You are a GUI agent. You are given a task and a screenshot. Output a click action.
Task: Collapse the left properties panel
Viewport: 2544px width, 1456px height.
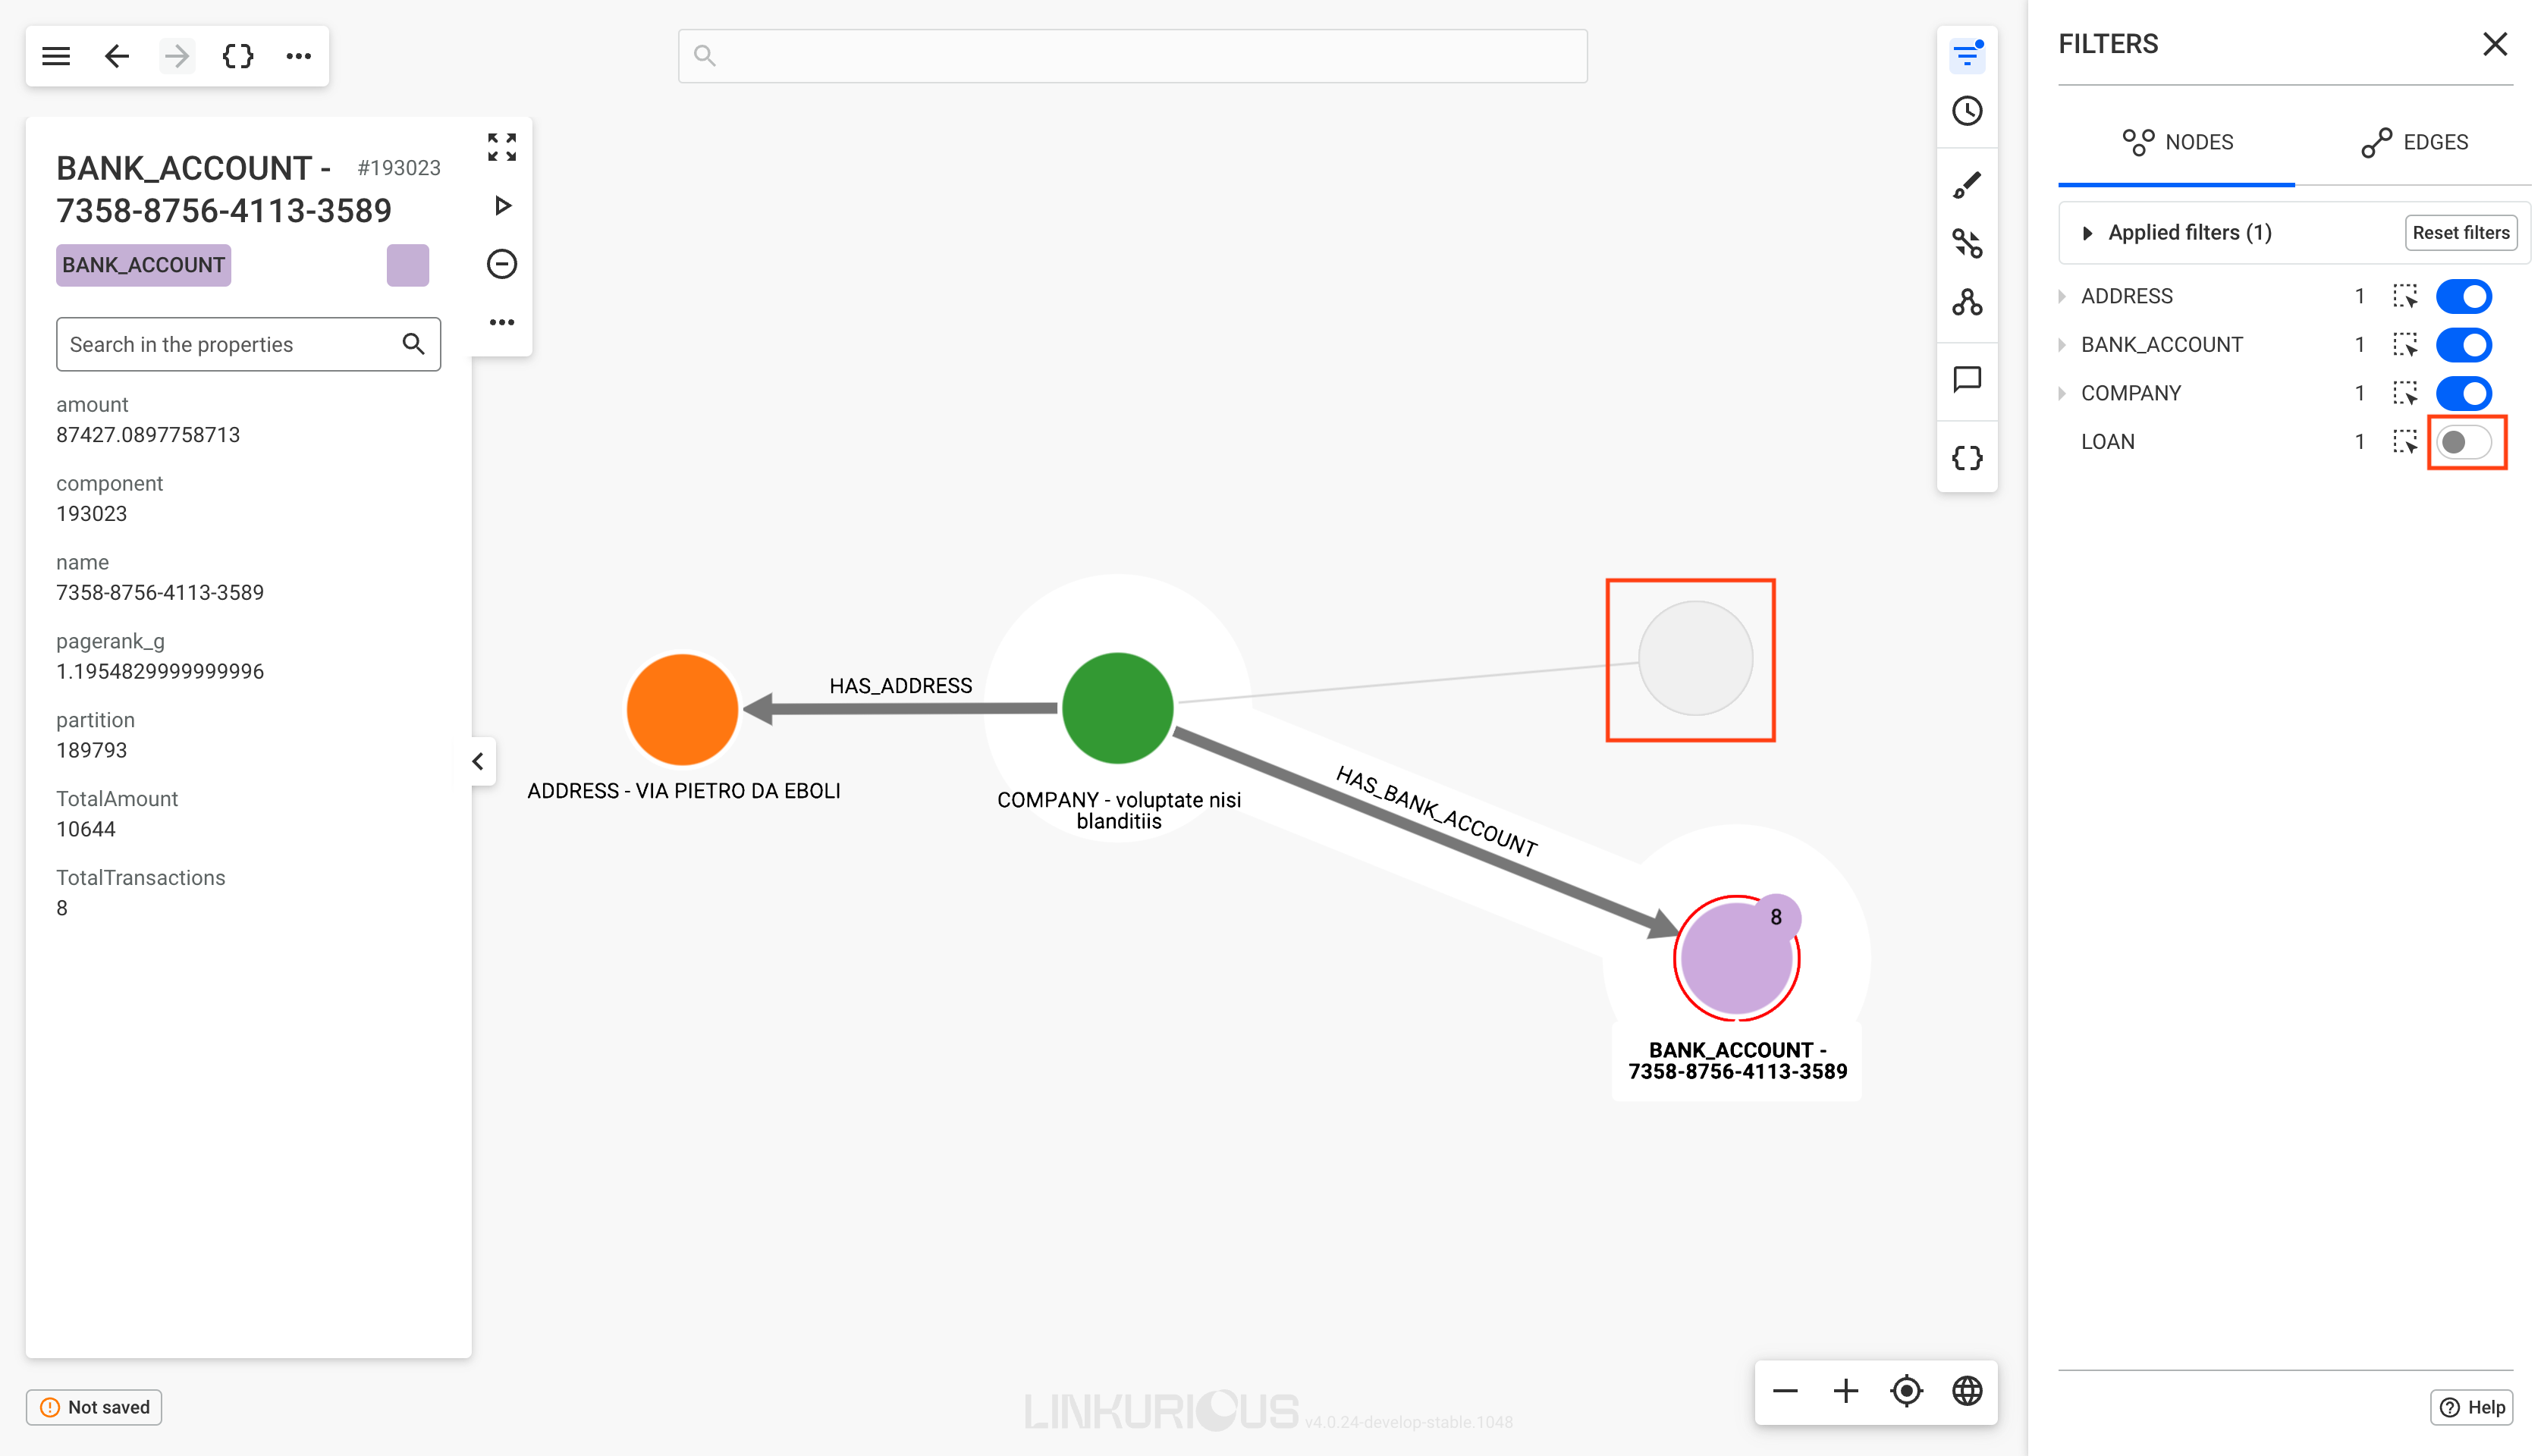pos(478,761)
